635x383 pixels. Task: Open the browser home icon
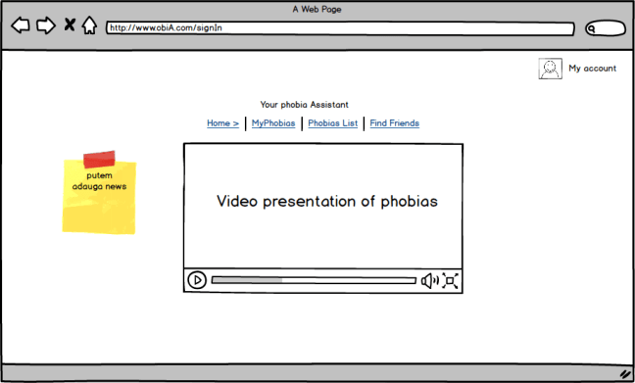89,25
